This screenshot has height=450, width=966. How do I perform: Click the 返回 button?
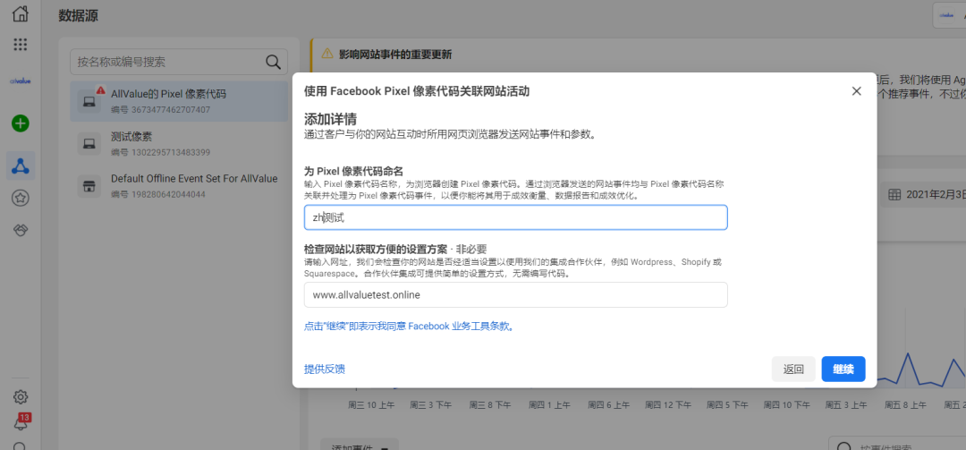(793, 369)
